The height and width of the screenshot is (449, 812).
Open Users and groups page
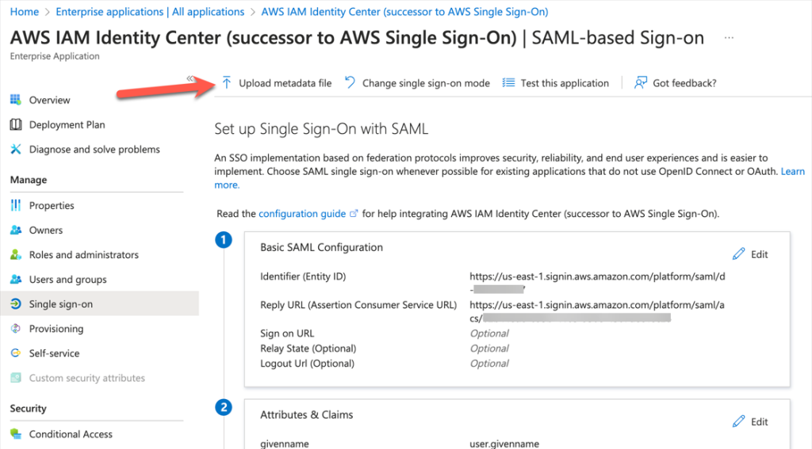coord(67,280)
